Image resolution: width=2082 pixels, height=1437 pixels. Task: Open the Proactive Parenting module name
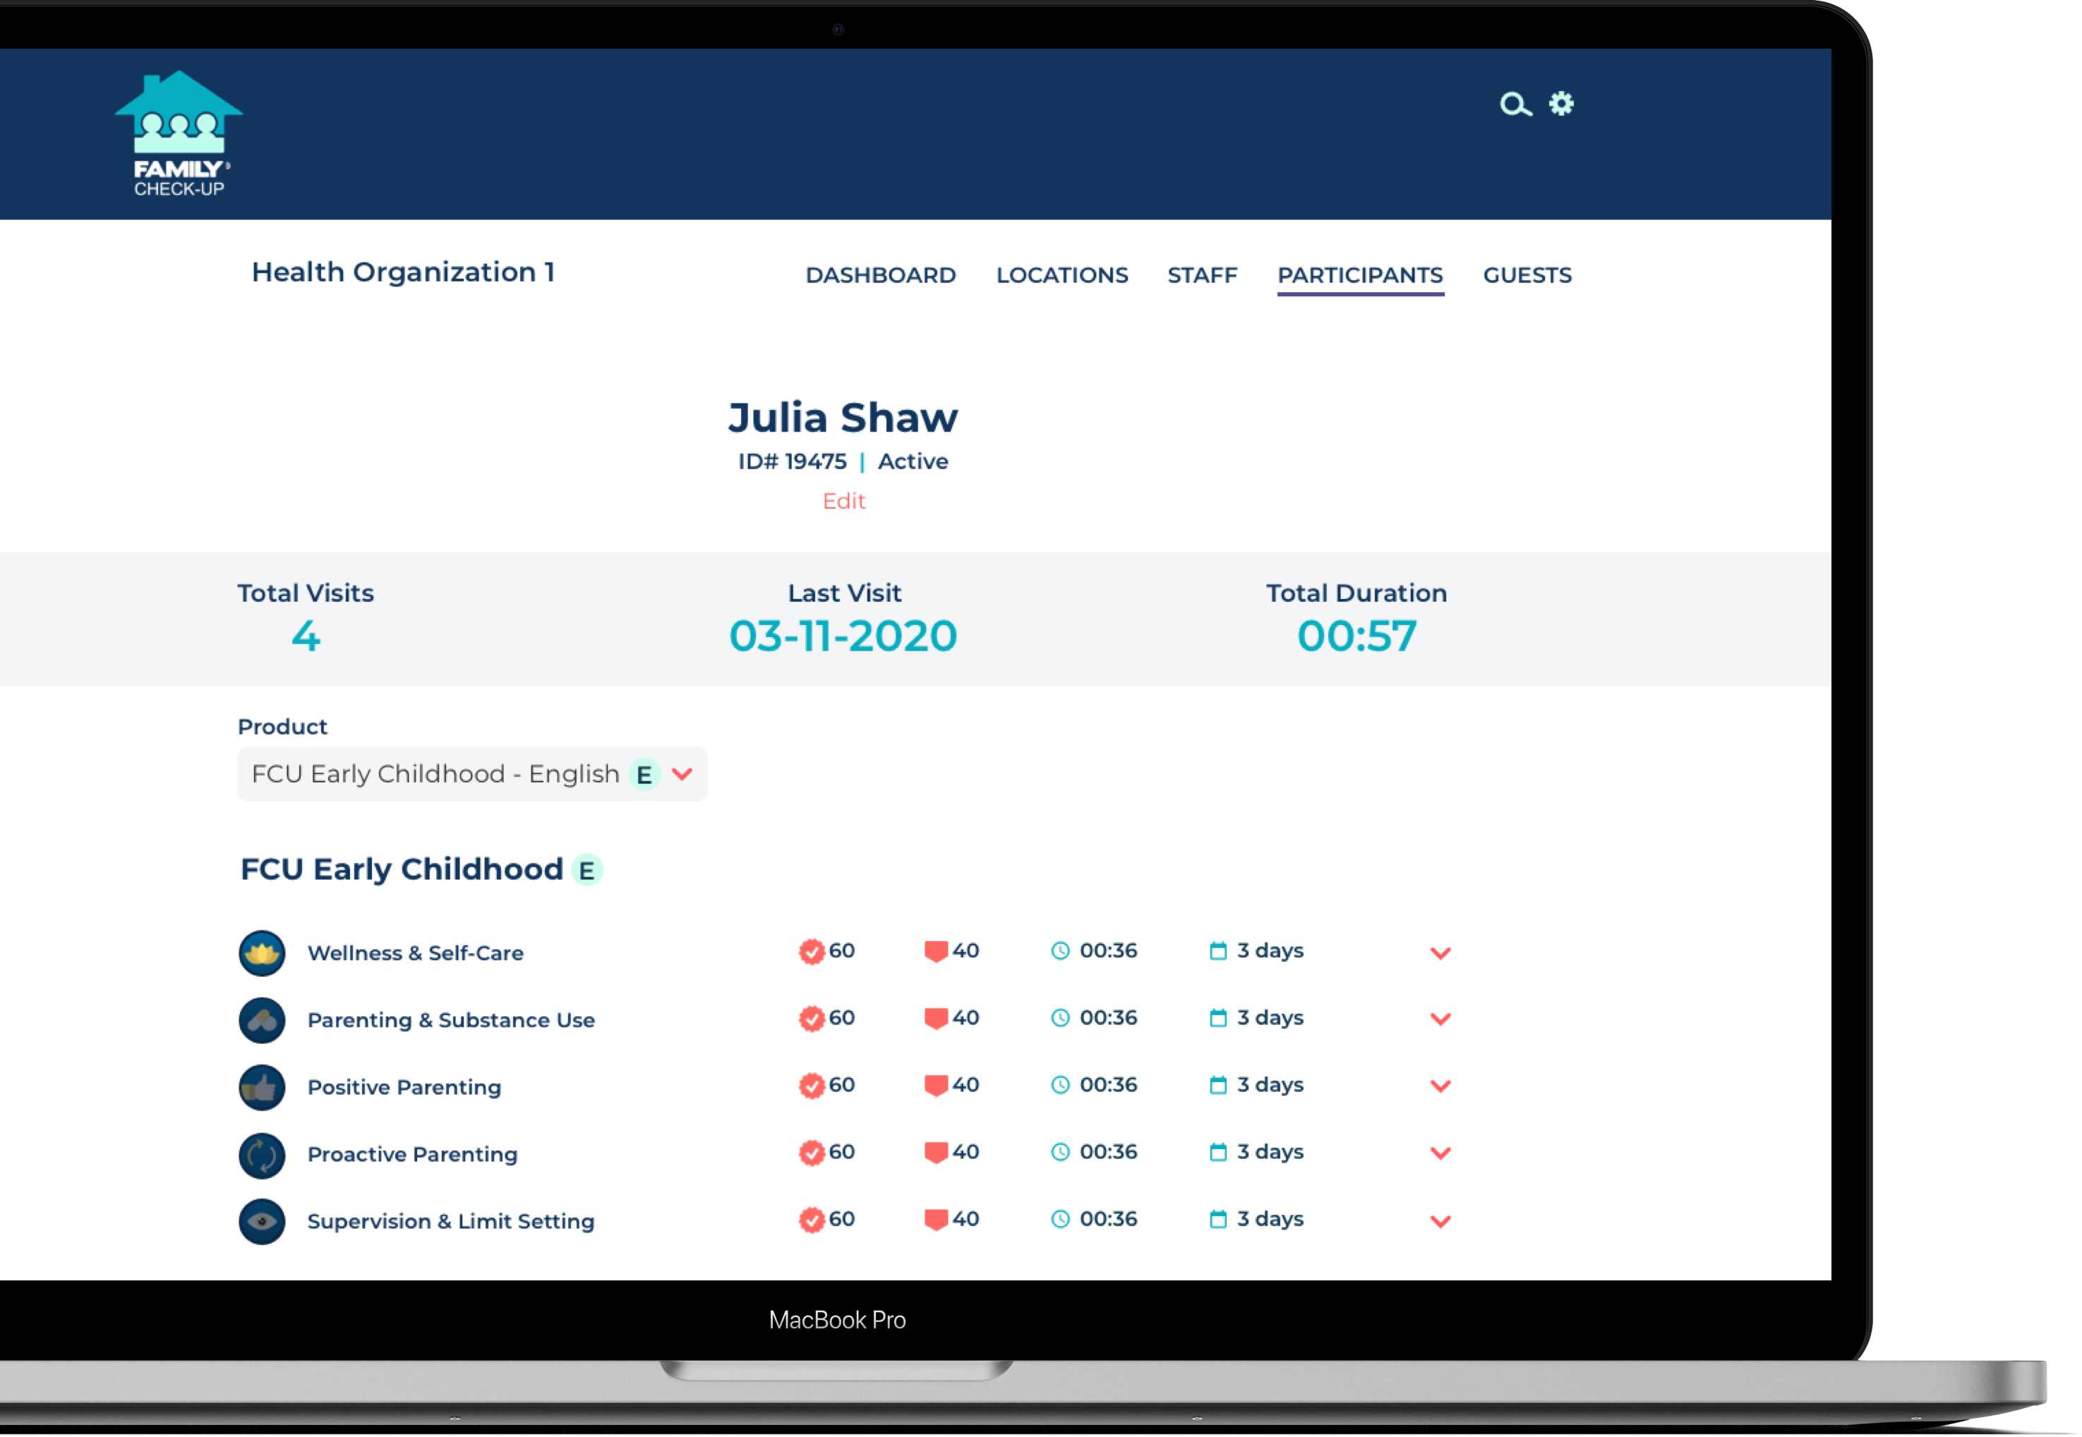(412, 1156)
